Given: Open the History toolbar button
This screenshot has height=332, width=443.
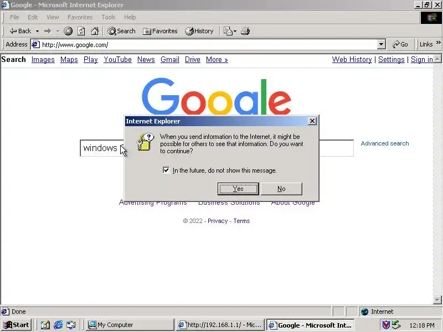Looking at the screenshot, I should click(x=199, y=31).
